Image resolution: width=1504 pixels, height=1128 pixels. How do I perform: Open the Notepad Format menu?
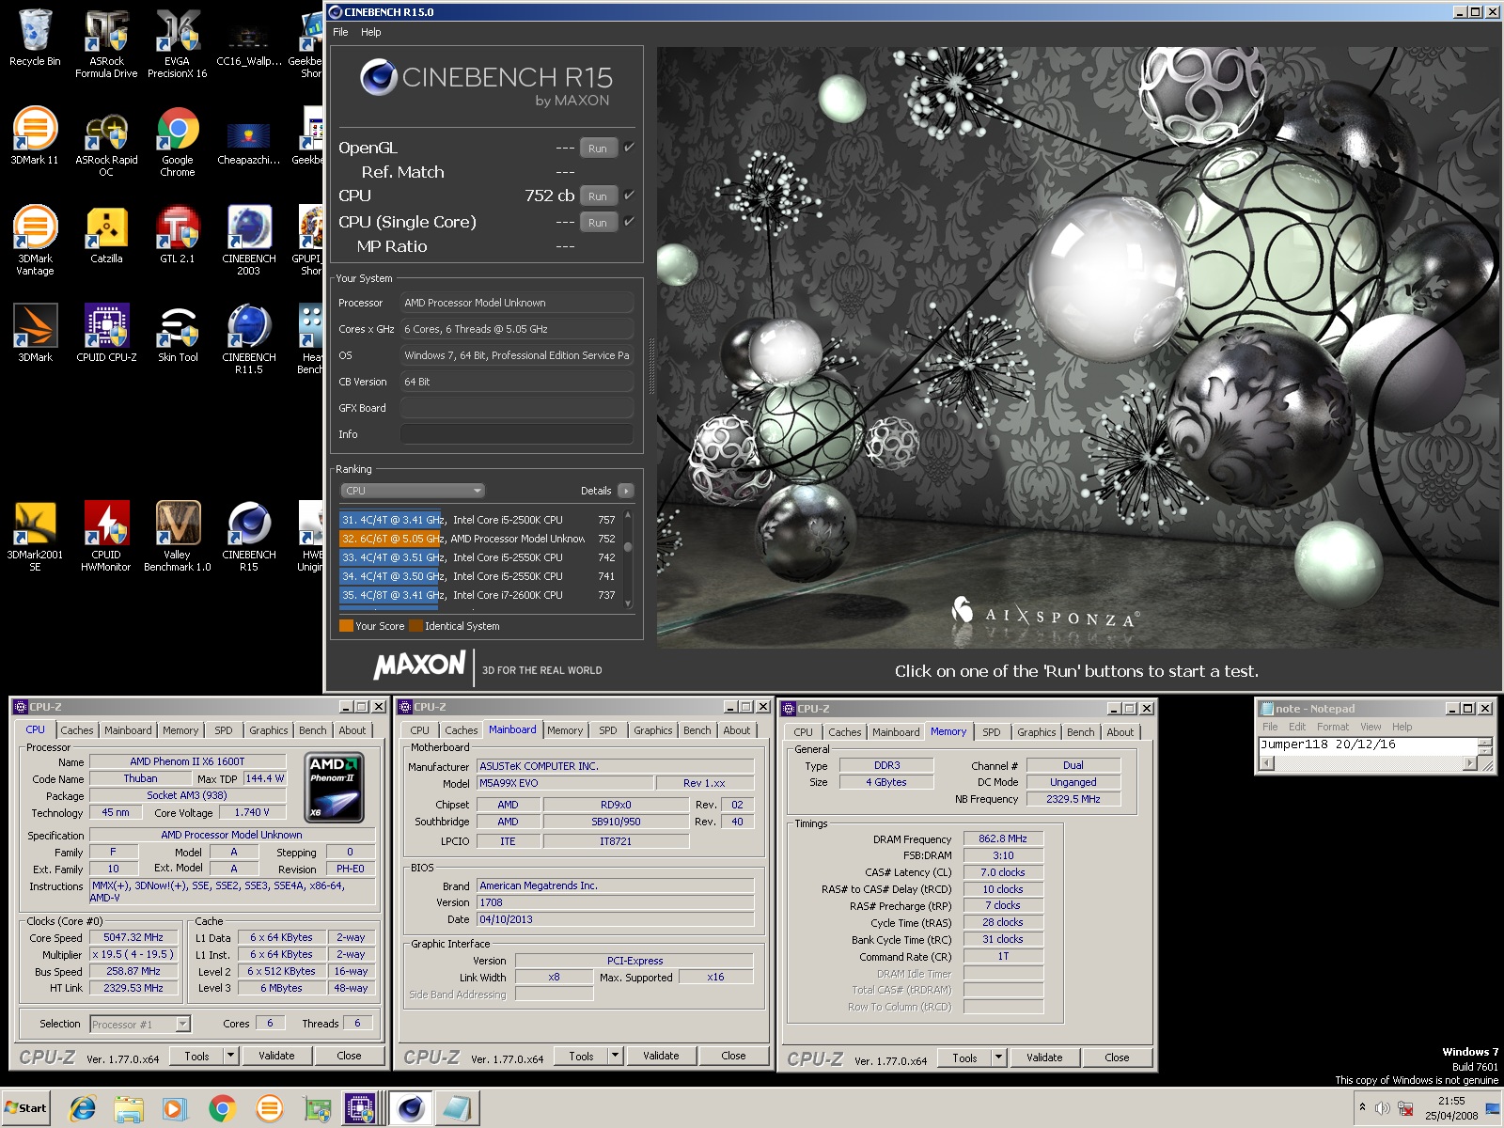[1332, 727]
